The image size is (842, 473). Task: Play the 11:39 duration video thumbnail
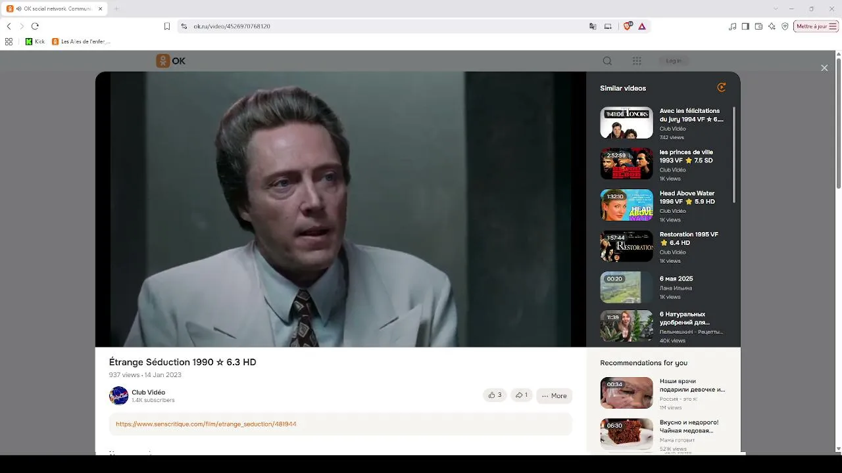626,327
